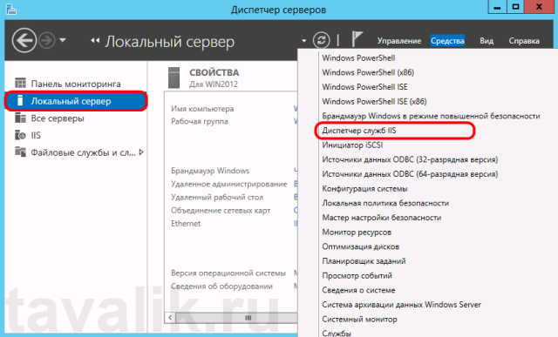Launch Windows PowerShell from menu

coord(358,58)
